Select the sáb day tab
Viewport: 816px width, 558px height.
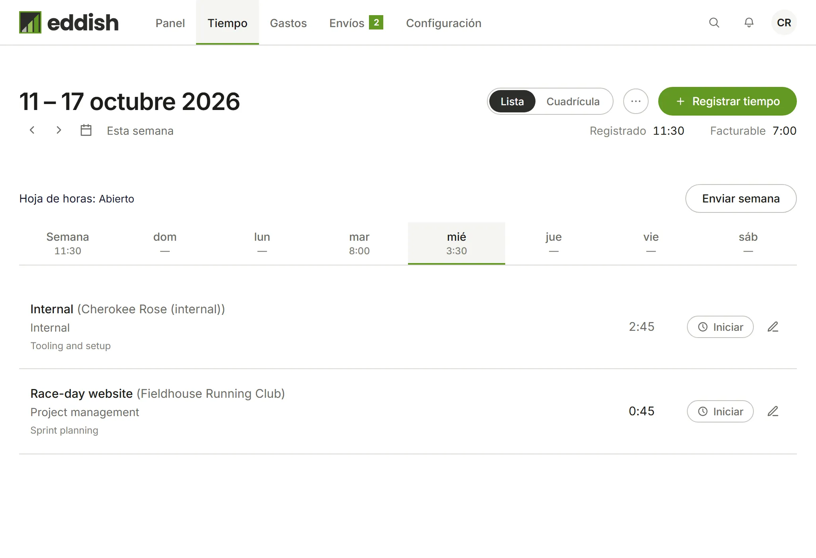pos(748,243)
